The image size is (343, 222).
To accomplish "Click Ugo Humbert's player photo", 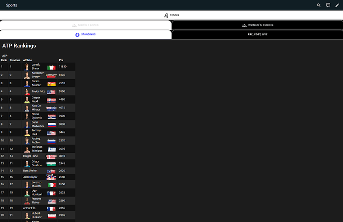I will tap(27, 193).
